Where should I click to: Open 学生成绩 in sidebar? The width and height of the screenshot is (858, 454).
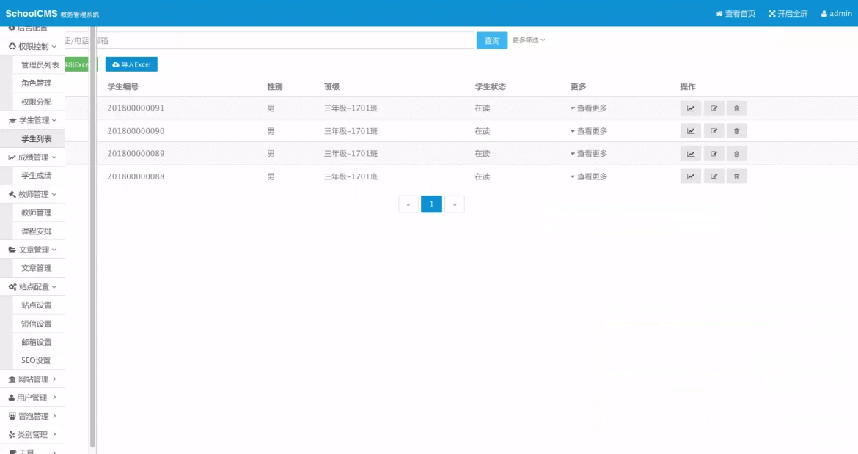[39, 175]
